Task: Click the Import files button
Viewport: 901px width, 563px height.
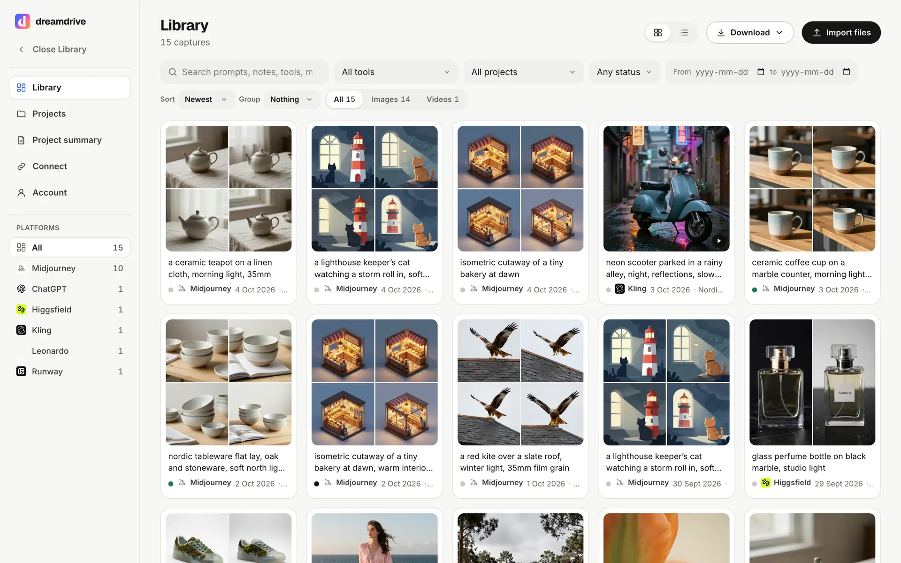Action: pos(841,32)
